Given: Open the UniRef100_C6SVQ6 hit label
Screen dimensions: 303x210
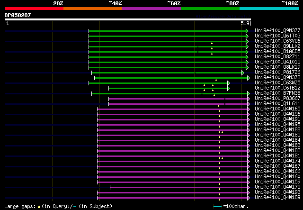Looking at the screenshot, I should tap(277, 41).
